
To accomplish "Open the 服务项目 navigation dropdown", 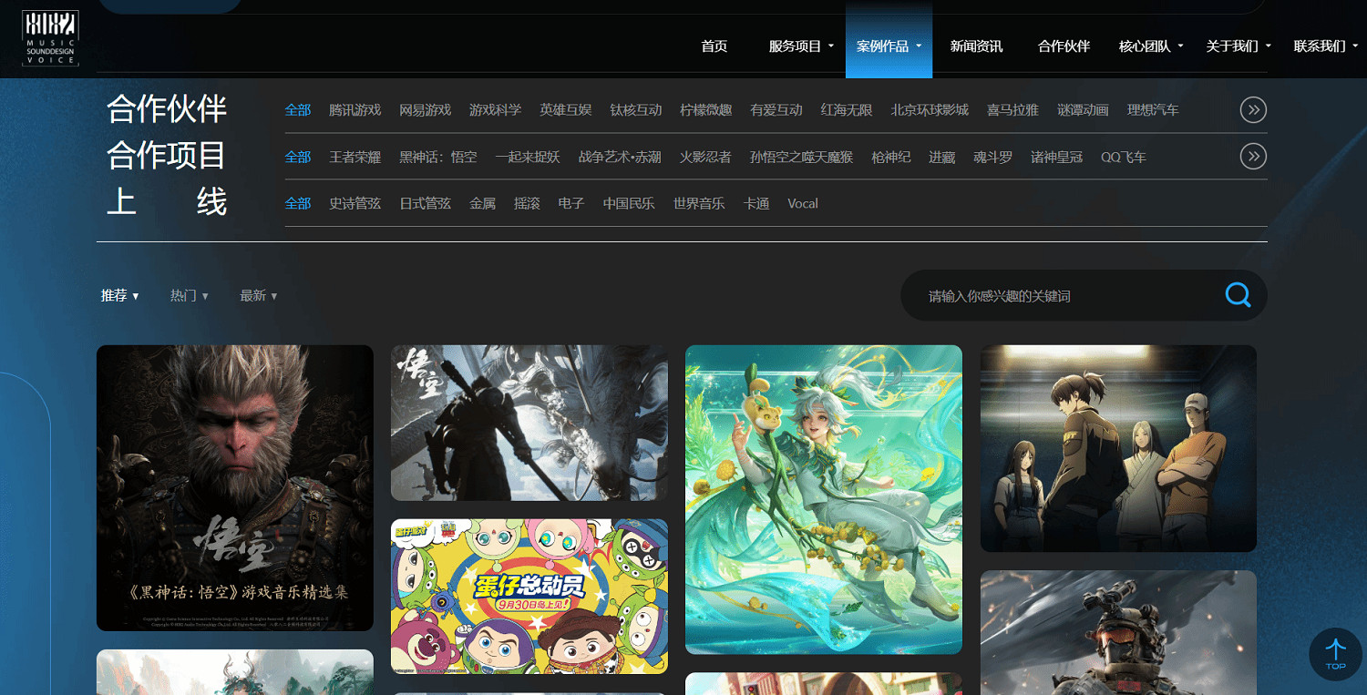I will click(797, 45).
